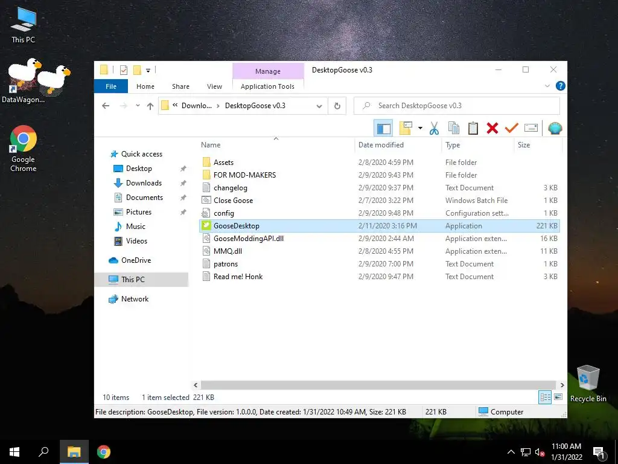The width and height of the screenshot is (618, 464).
Task: Switch to Large icons view in status bar
Action: pos(558,397)
